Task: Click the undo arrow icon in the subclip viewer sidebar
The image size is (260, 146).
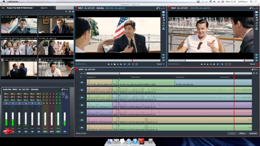Action: click(x=164, y=23)
